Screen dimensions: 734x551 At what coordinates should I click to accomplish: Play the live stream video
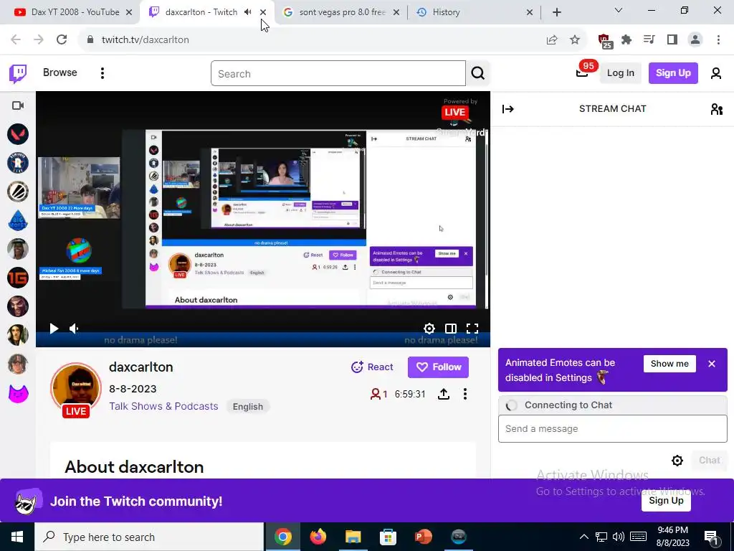point(54,329)
